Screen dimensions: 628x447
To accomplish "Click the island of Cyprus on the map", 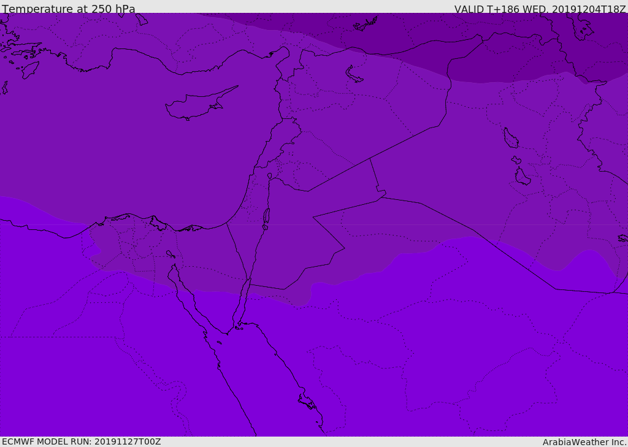I will [196, 105].
